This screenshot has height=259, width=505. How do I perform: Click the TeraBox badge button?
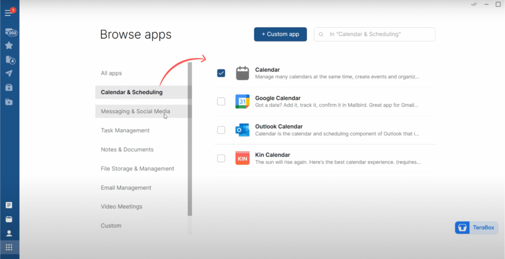tap(476, 227)
